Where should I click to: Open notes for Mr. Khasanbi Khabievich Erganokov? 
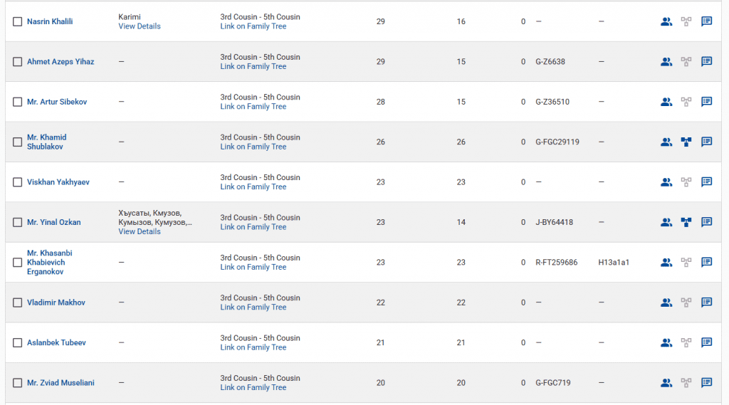tap(706, 262)
